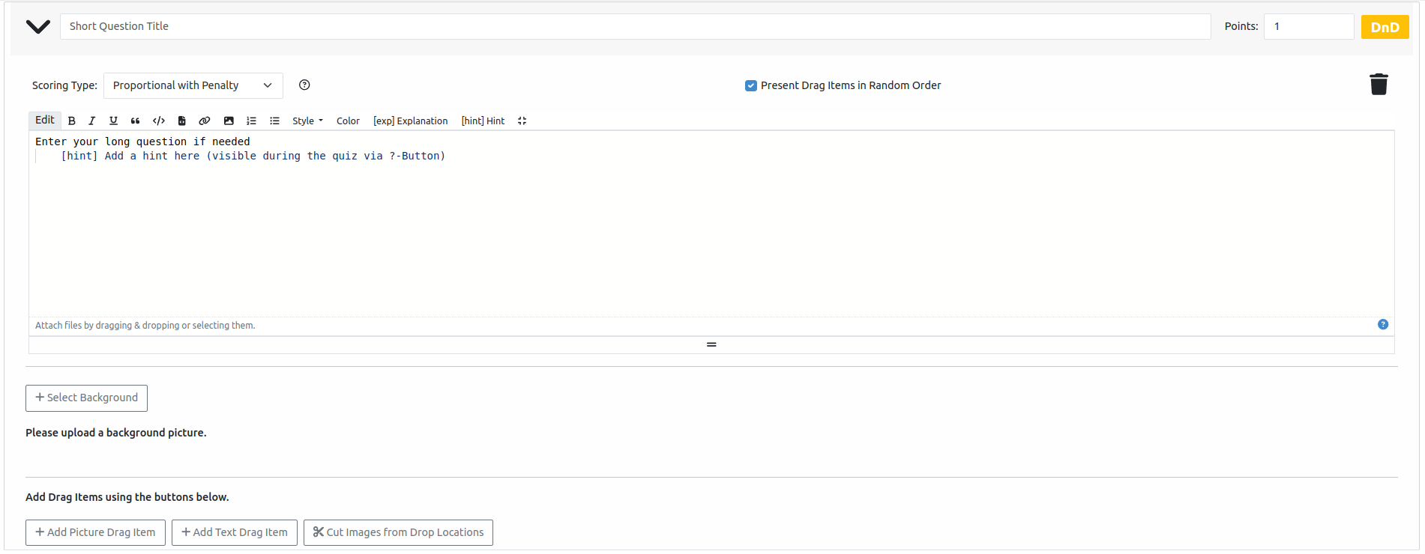
Task: Insert a link using the chain icon
Action: (204, 121)
